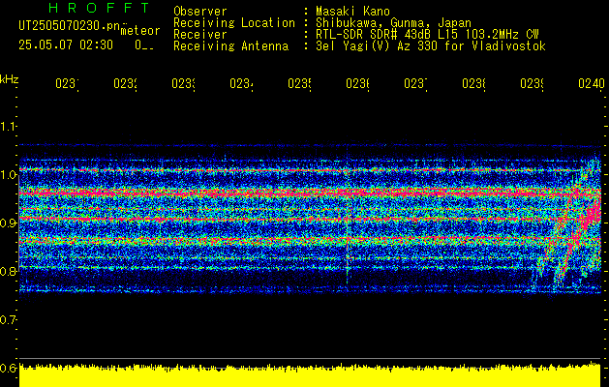Click the 0.6 kHz axis value

tap(9, 368)
